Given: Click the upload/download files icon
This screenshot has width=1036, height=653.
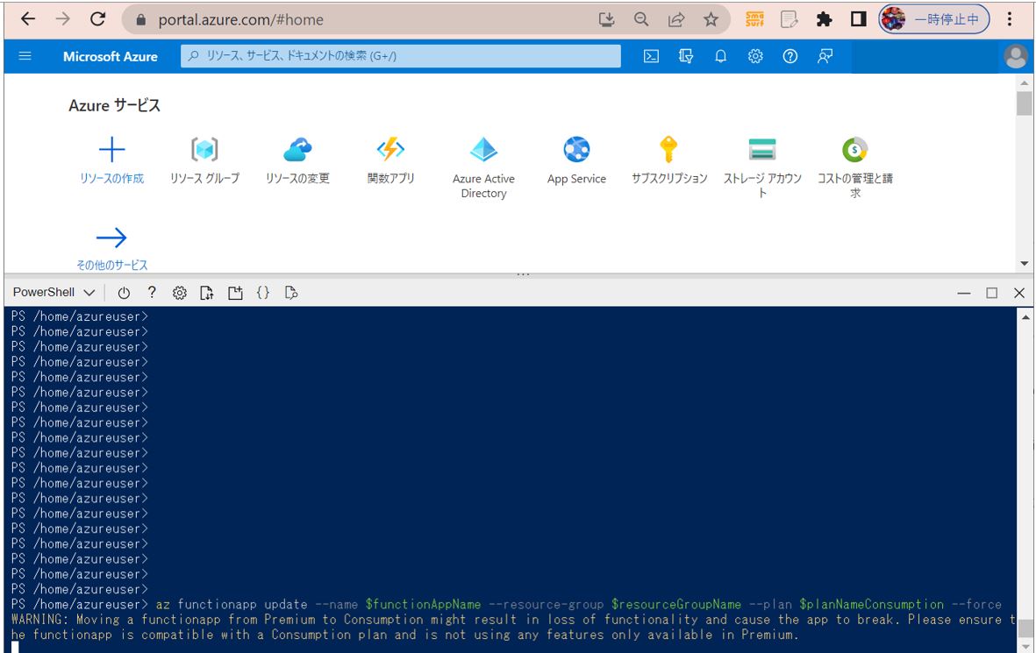Looking at the screenshot, I should (206, 293).
